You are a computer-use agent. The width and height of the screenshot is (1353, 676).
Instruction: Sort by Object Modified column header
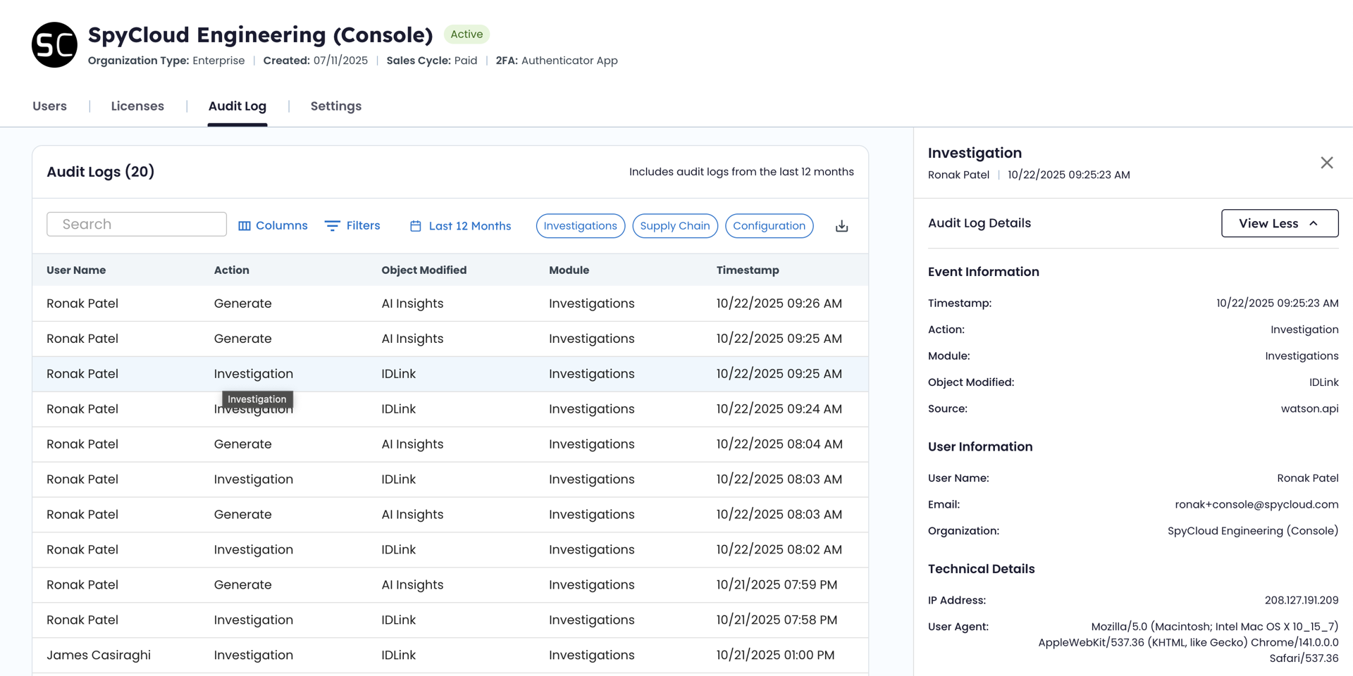tap(424, 270)
